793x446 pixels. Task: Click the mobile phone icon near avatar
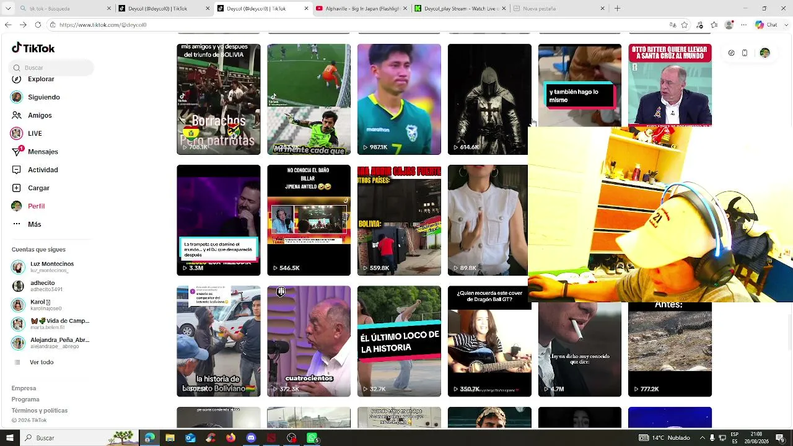[x=745, y=53]
